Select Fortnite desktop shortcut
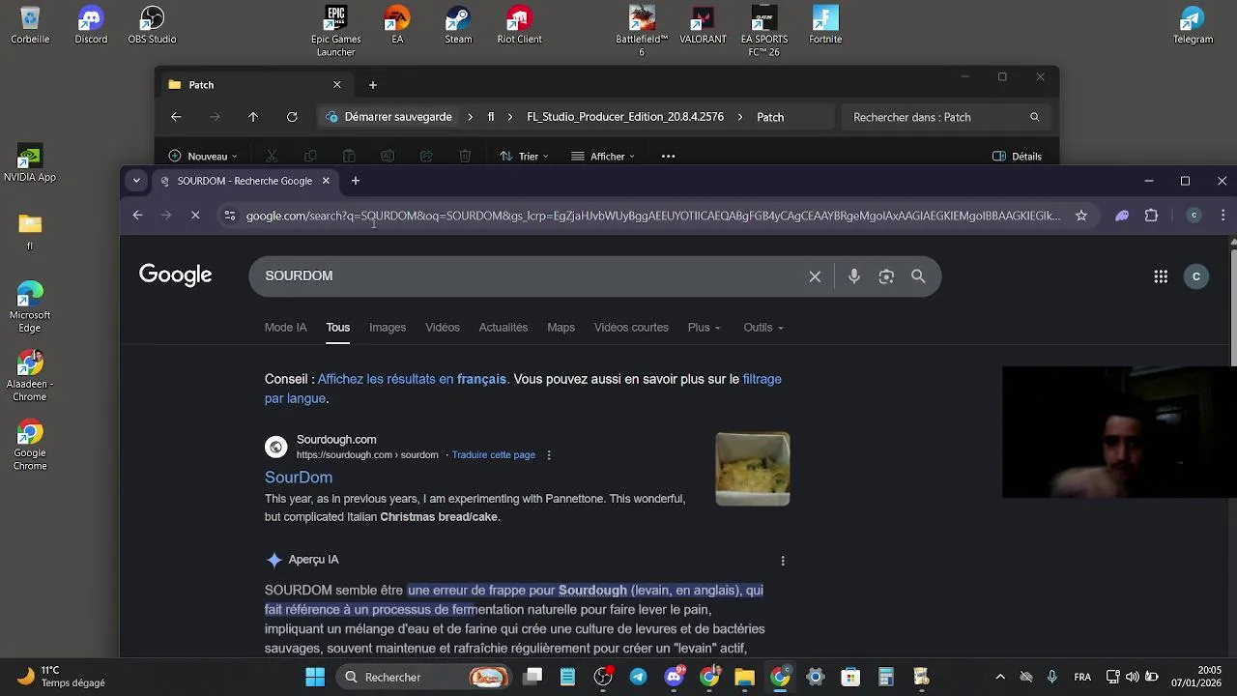This screenshot has height=696, width=1237. pos(825,26)
